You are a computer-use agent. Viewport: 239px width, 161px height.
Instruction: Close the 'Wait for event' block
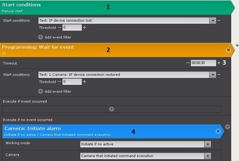(228, 50)
